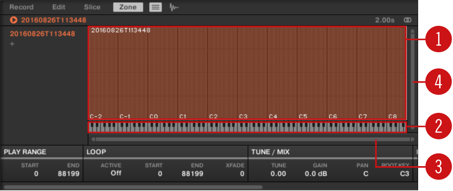Open the Edit tab
Screen dimensions: 453x191
pos(59,7)
